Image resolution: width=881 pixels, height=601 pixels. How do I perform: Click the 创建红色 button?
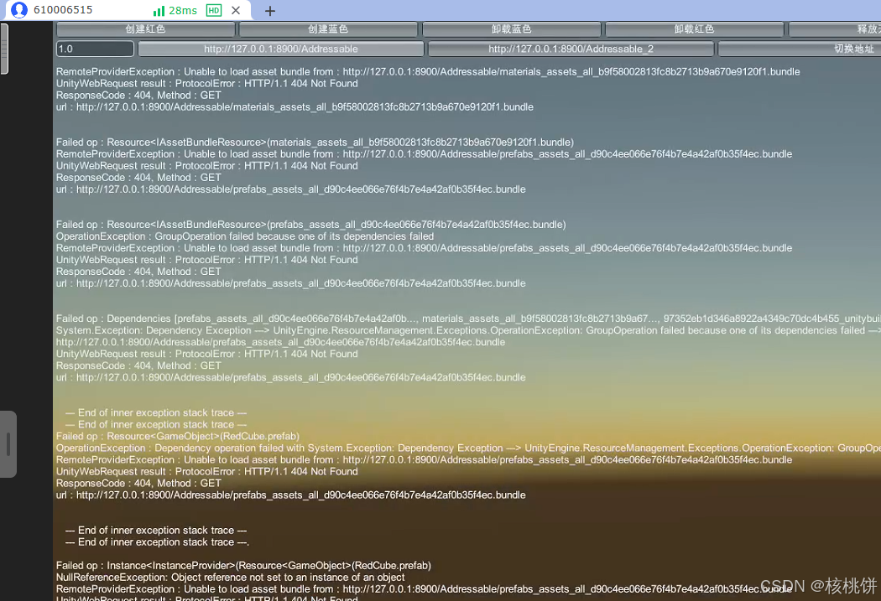coord(145,29)
